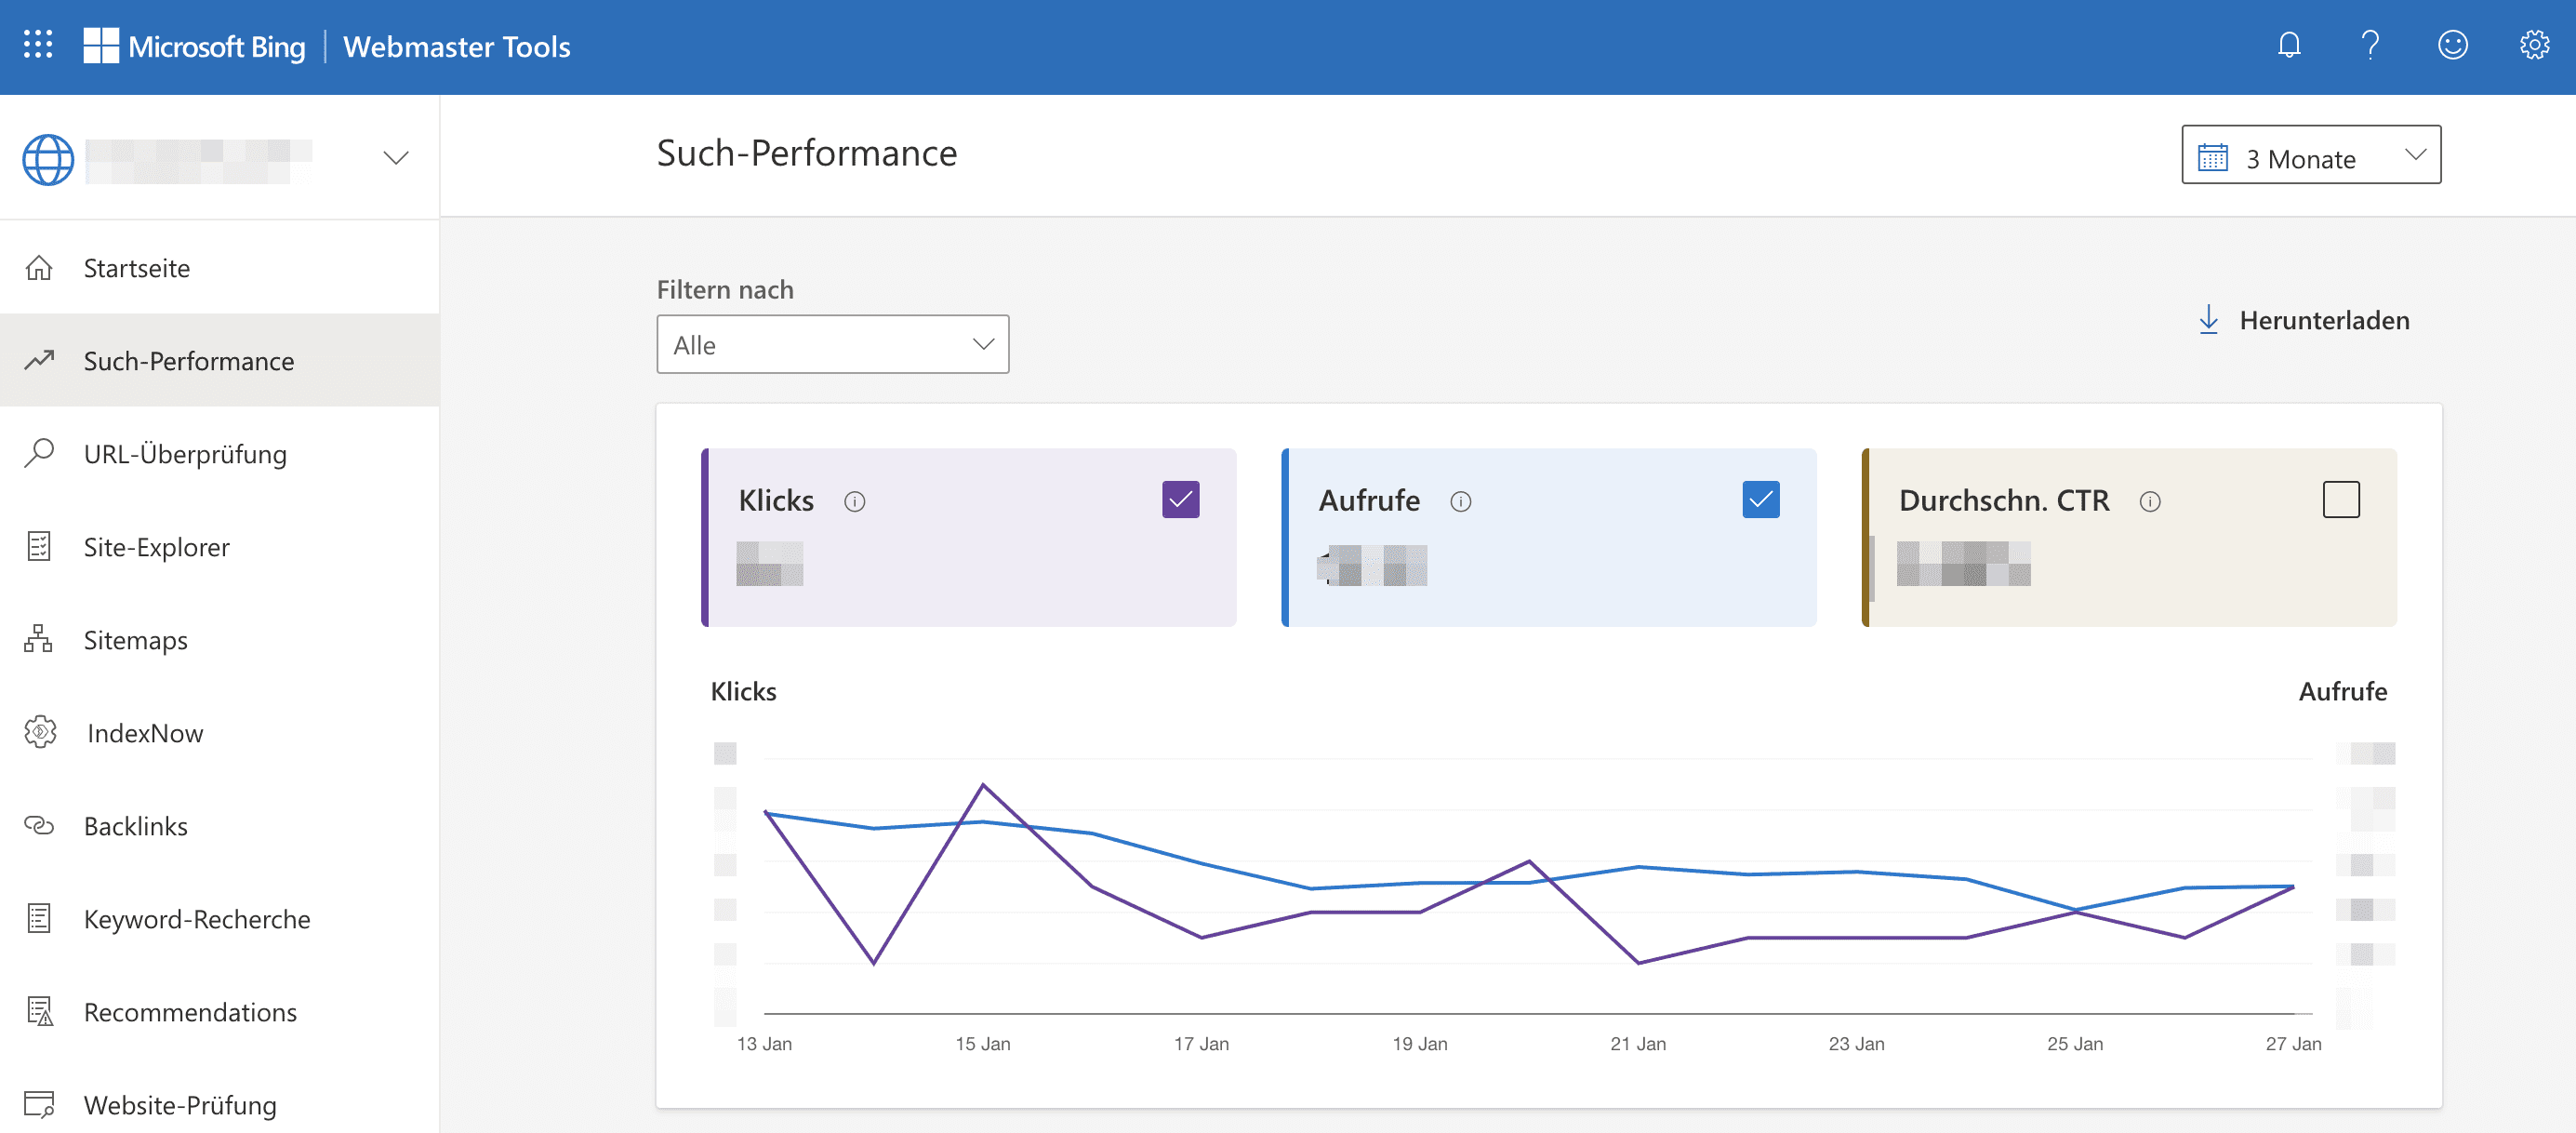Open Sitemaps page
Viewport: 2576px width, 1133px height.
(219, 639)
